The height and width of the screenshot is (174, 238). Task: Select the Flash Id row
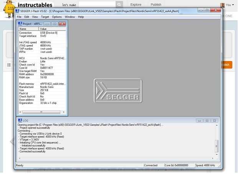click(42, 93)
